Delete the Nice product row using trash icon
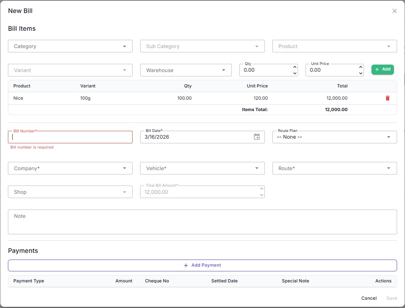The height and width of the screenshot is (308, 405). pos(387,98)
